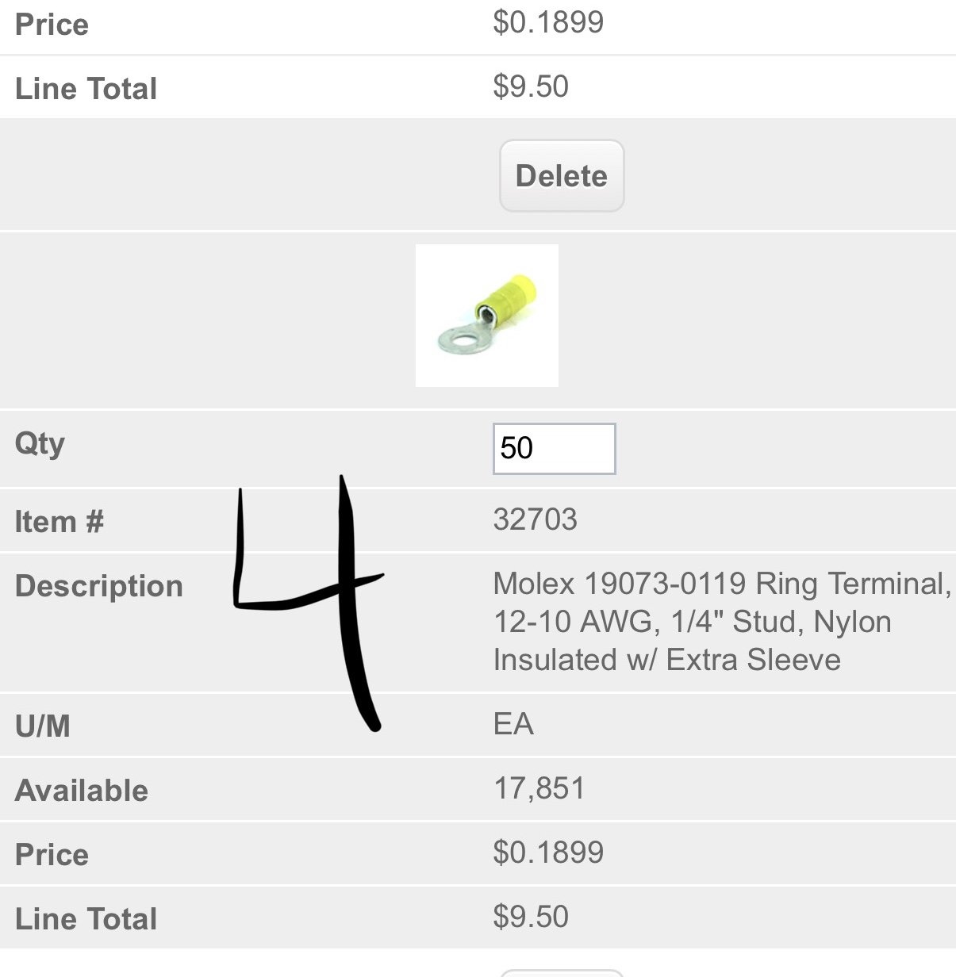Select the EA unit of measure value
Viewport: 956px width, 977px height.
tap(513, 724)
